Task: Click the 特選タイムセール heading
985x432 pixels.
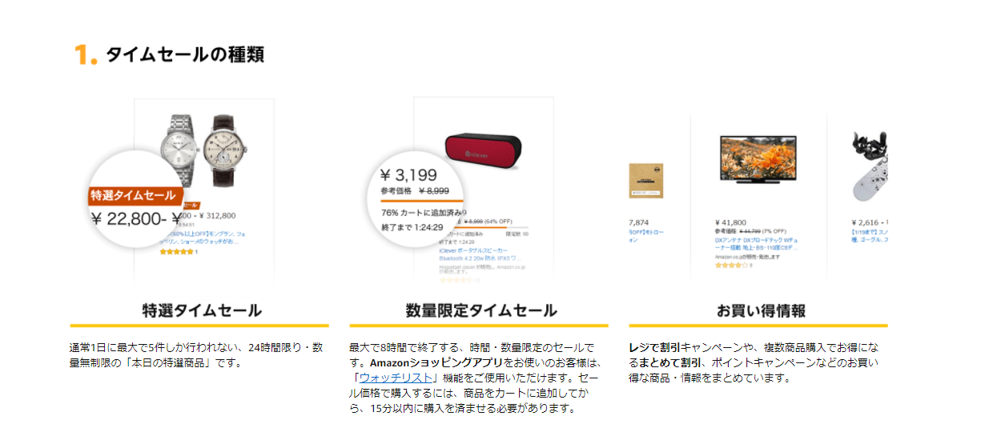Action: (202, 310)
